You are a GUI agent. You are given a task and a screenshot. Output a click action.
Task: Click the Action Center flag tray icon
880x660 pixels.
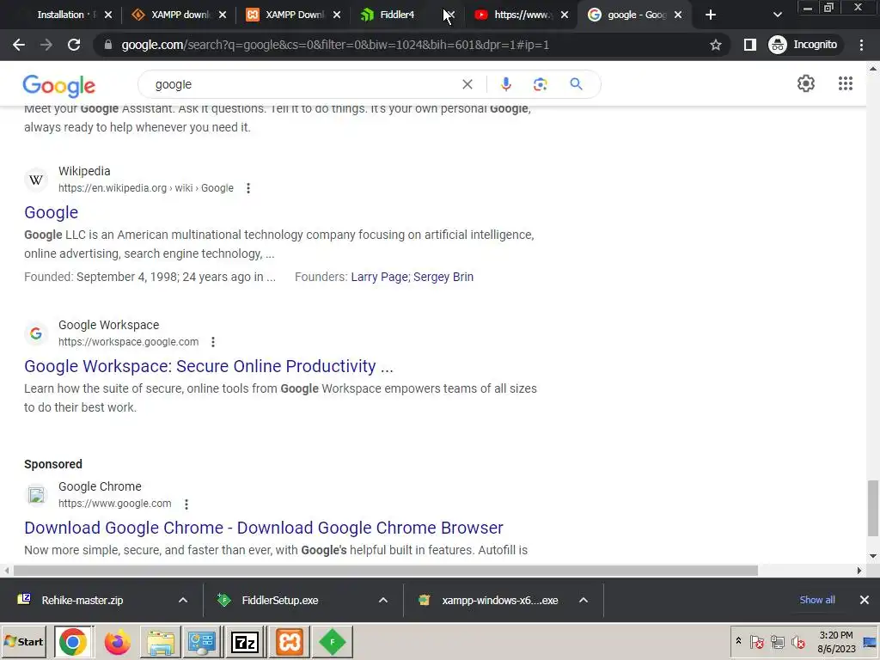tap(756, 641)
